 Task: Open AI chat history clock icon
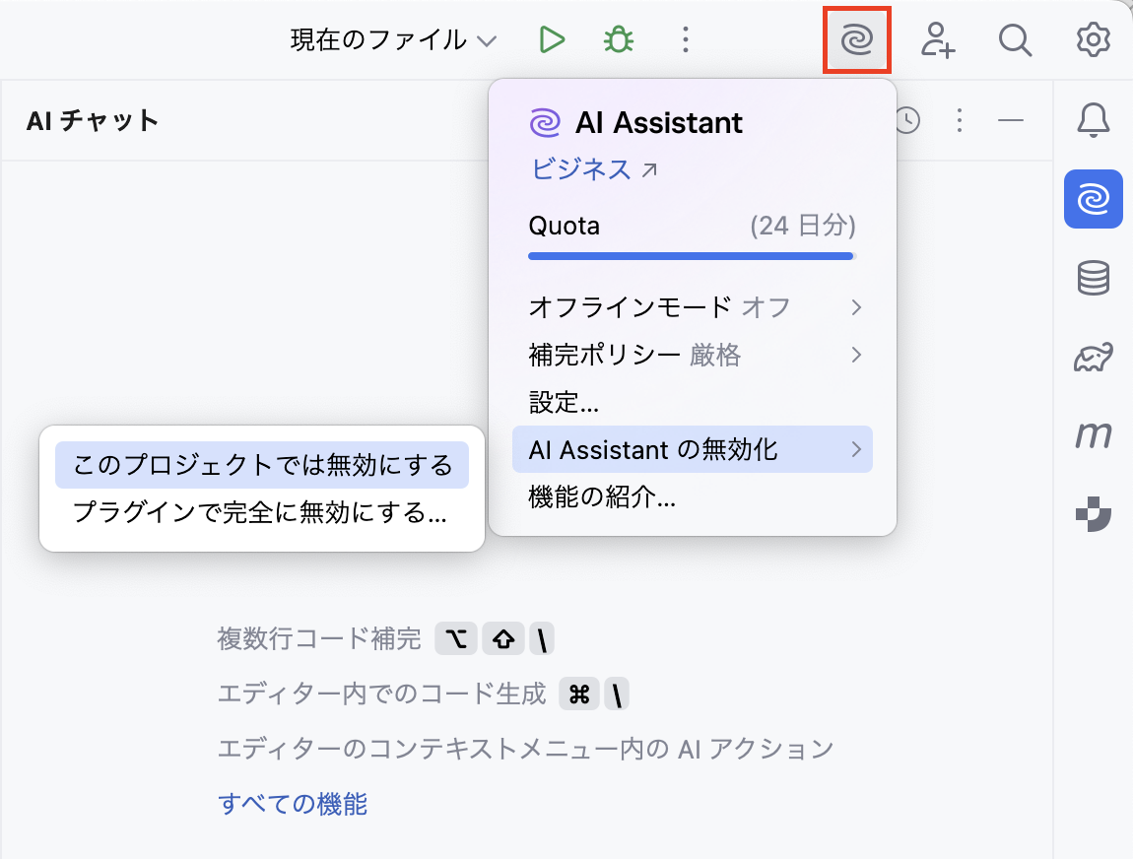pyautogui.click(x=907, y=120)
